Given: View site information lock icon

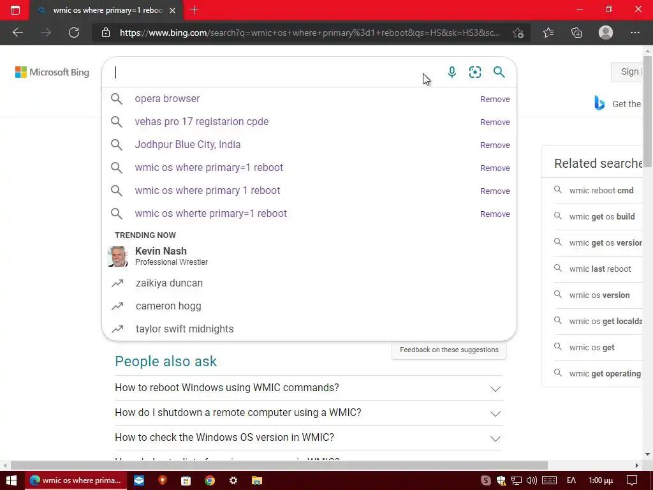Looking at the screenshot, I should click(106, 33).
